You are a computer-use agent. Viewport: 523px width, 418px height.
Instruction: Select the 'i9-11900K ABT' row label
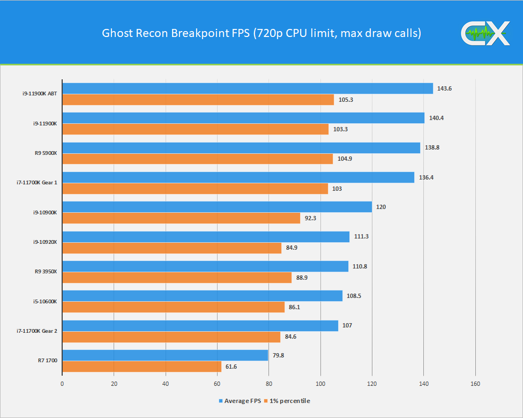pyautogui.click(x=40, y=94)
